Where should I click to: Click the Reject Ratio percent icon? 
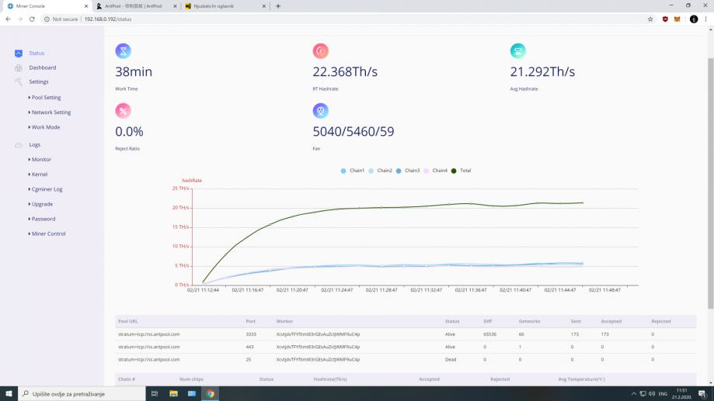123,111
